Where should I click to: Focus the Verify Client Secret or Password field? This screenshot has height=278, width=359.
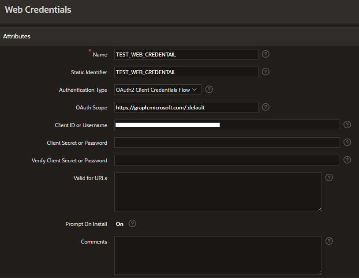227,160
